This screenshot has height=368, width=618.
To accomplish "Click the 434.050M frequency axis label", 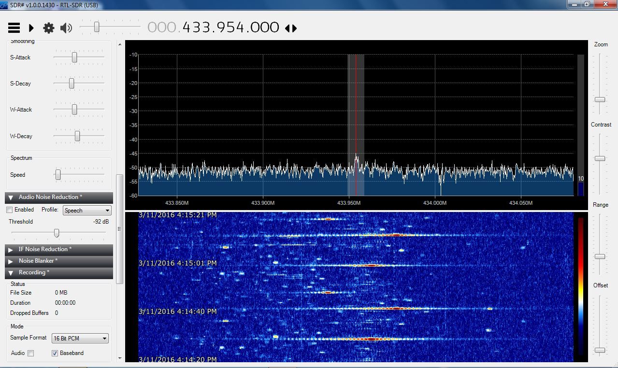I will click(521, 203).
